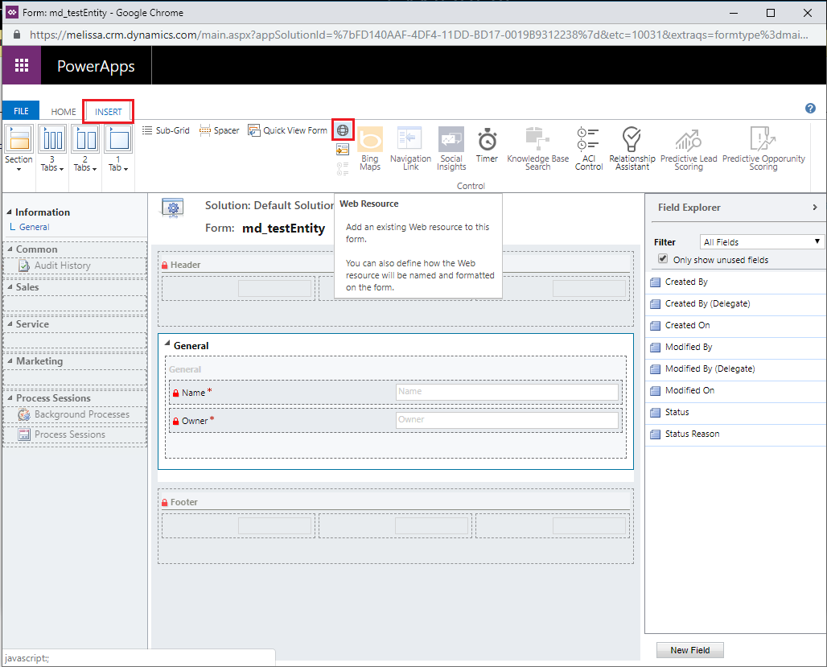Viewport: 827px width, 667px height.
Task: Insert Social Insights control
Action: point(451,148)
